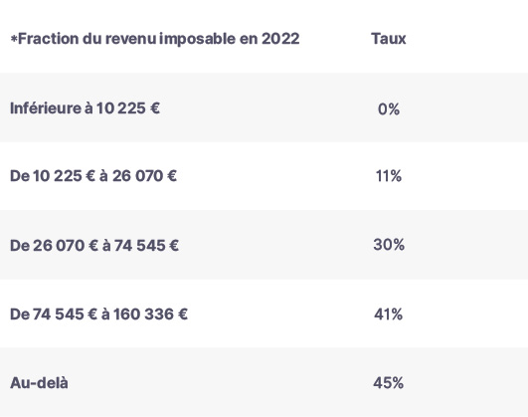Click the '10 225 €' amount in first row

[x=128, y=108]
